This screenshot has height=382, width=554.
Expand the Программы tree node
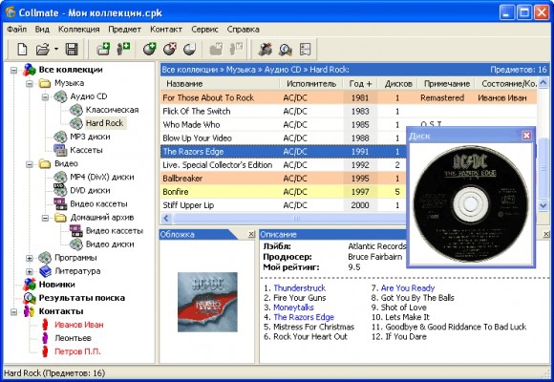(x=30, y=258)
